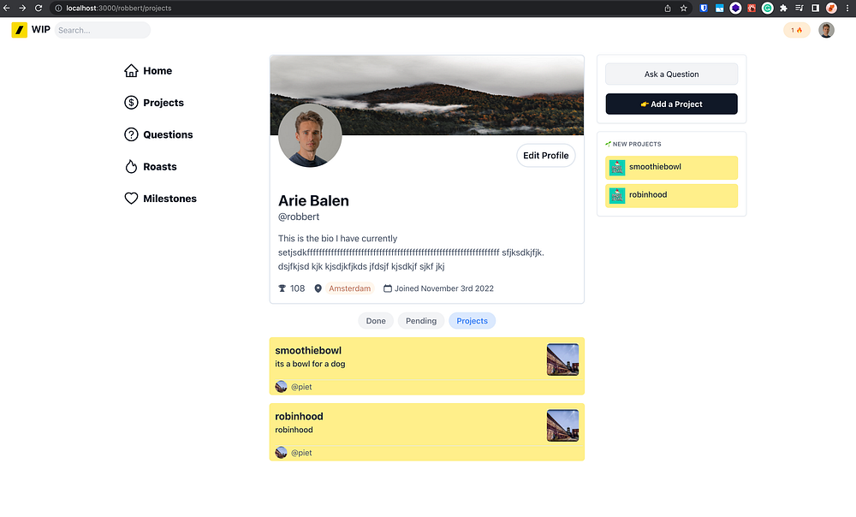856x517 pixels.
Task: Open Projects in the sidebar navigation
Action: coord(154,103)
